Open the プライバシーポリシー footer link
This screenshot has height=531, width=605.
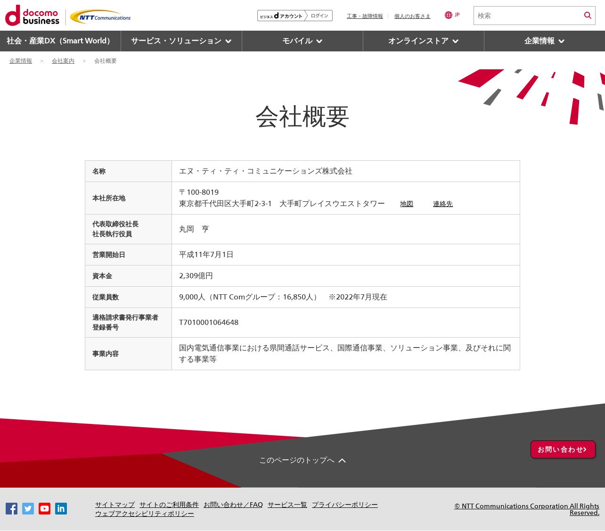click(345, 505)
